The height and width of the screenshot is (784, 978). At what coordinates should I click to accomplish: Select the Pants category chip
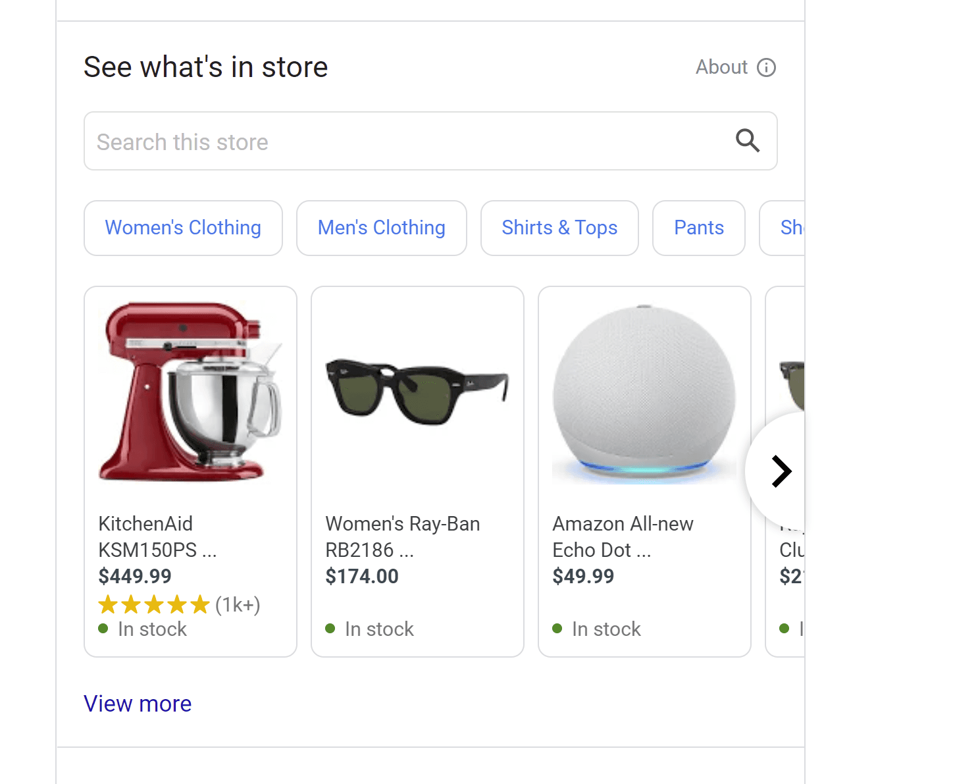pyautogui.click(x=699, y=228)
